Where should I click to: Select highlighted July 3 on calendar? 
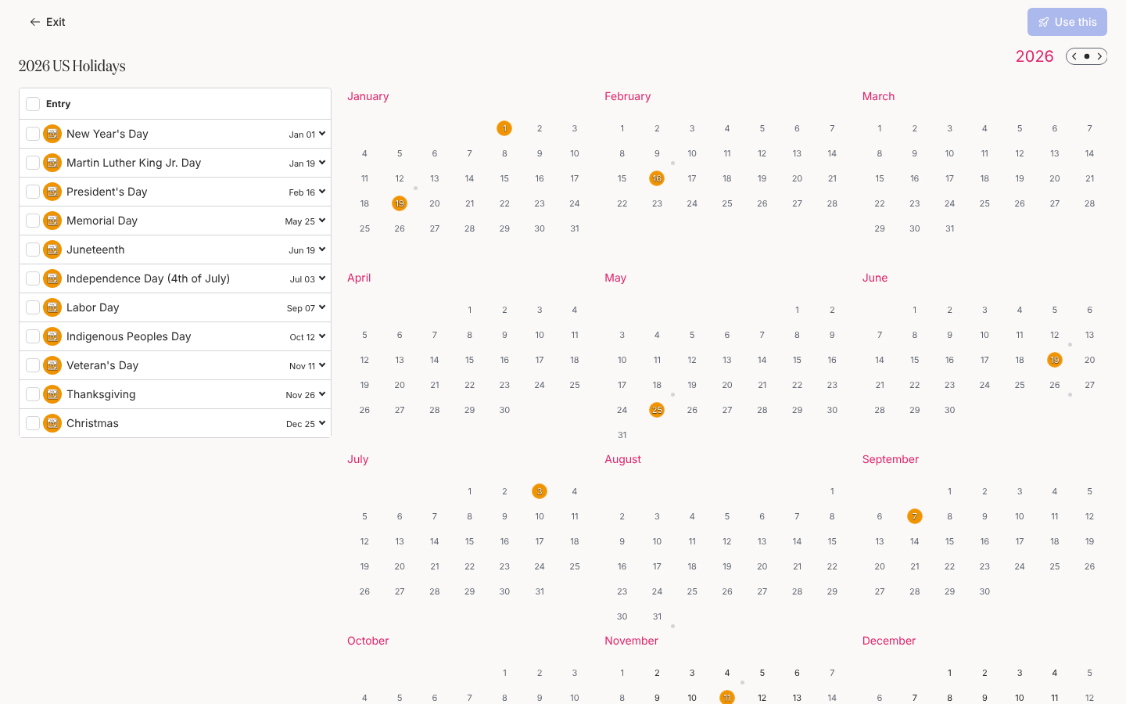[x=540, y=491]
